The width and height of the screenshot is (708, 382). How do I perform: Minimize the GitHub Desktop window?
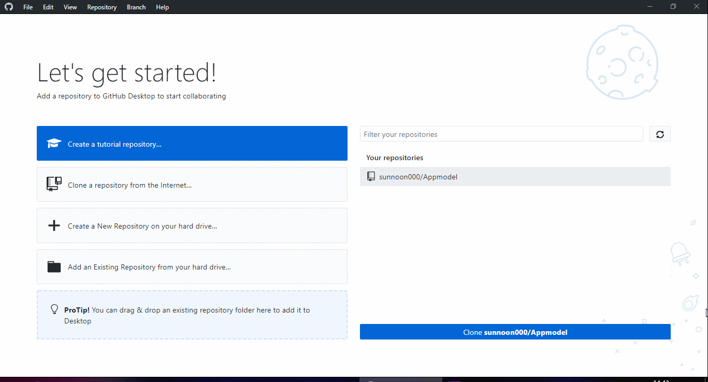(650, 7)
